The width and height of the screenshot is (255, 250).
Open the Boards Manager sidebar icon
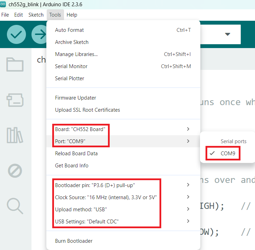pyautogui.click(x=15, y=100)
